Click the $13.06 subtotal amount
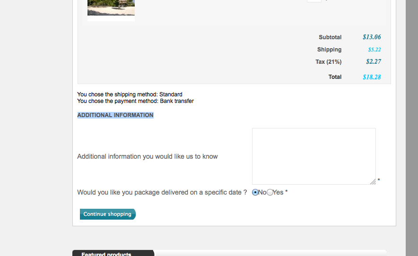 pyautogui.click(x=372, y=37)
